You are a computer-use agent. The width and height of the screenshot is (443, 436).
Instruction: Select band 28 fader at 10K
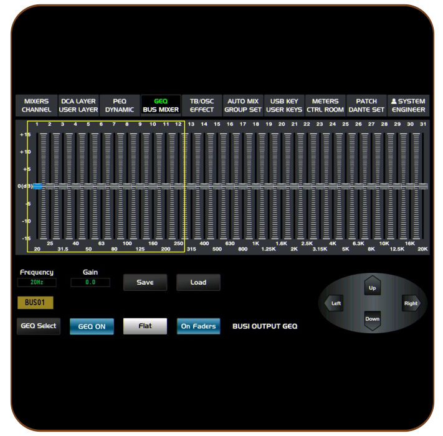click(384, 186)
